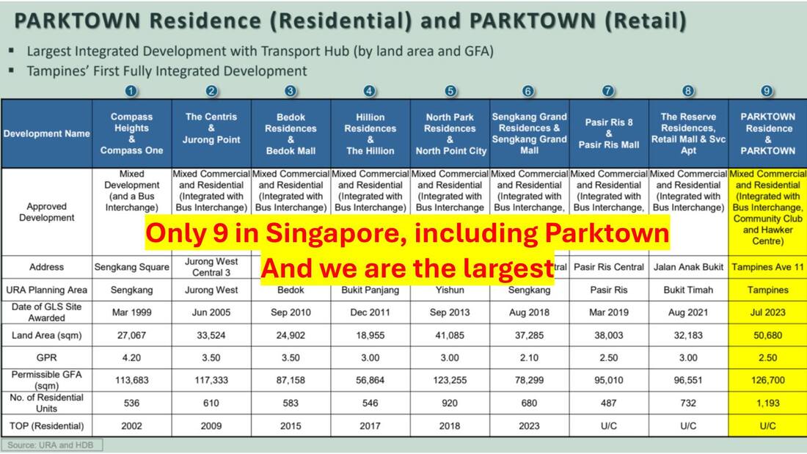The image size is (807, 454).
Task: Select 'PARKTOWN Residence & PARKTOWN' header cell
Action: [x=768, y=133]
